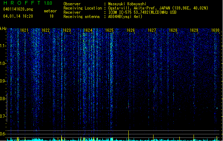Click the 'Receiver' field label

72,12
